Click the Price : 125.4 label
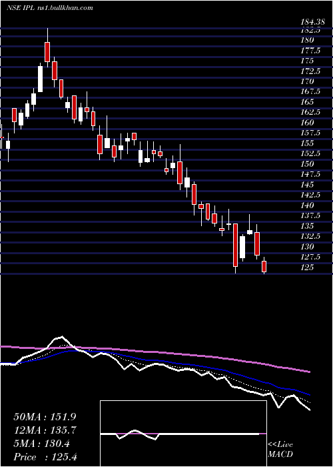The width and height of the screenshot is (333, 467). tap(45, 457)
